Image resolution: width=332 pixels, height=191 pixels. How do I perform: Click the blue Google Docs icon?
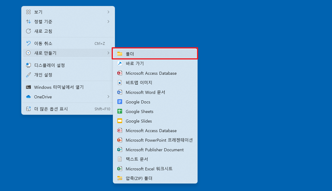(x=120, y=102)
